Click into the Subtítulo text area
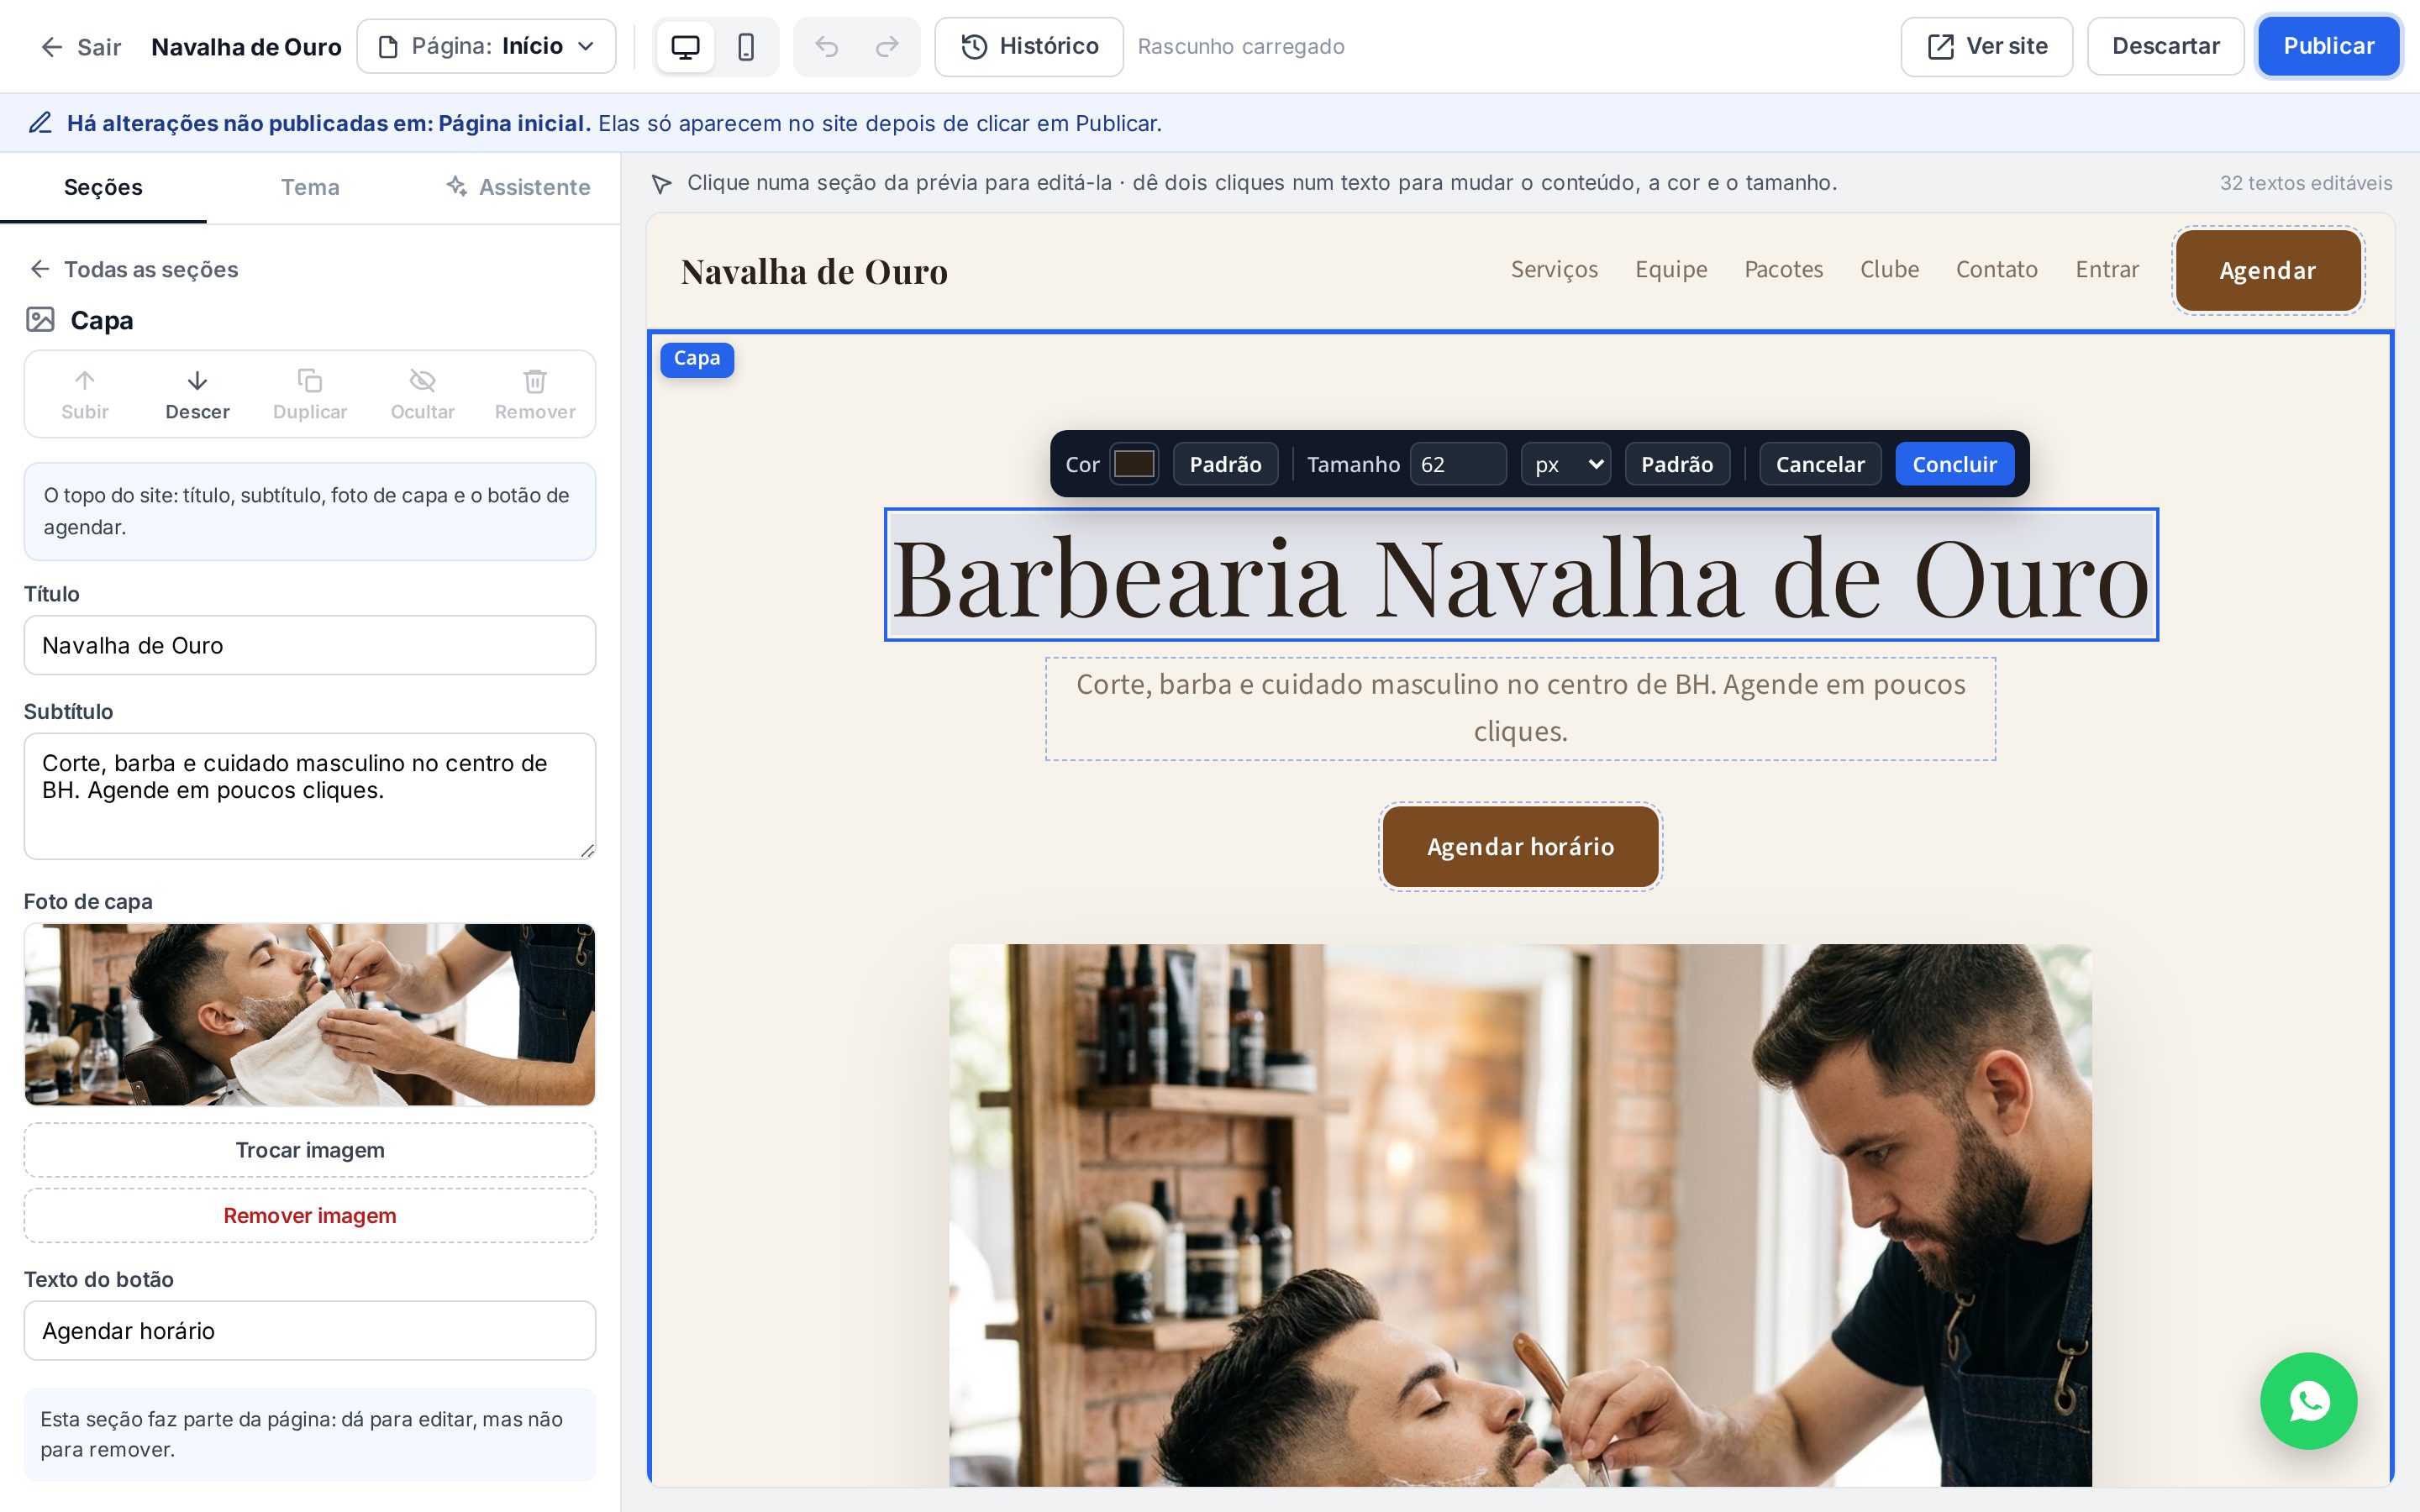 click(x=310, y=796)
